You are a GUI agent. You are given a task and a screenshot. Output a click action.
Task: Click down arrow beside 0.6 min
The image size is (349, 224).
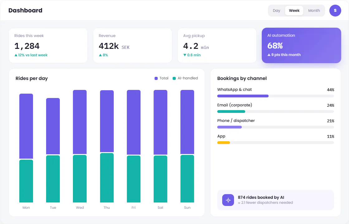pyautogui.click(x=185, y=55)
